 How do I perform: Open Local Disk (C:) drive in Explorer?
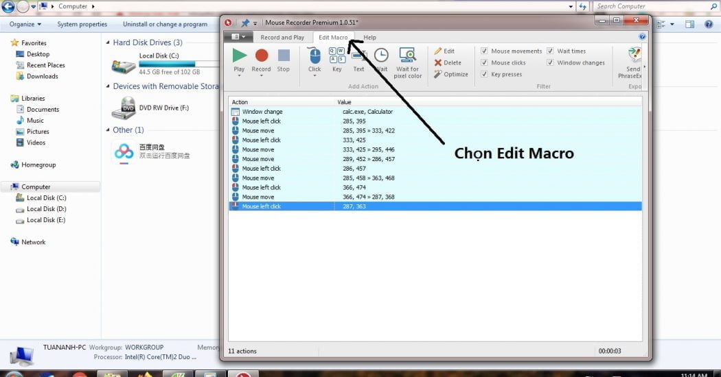point(123,66)
